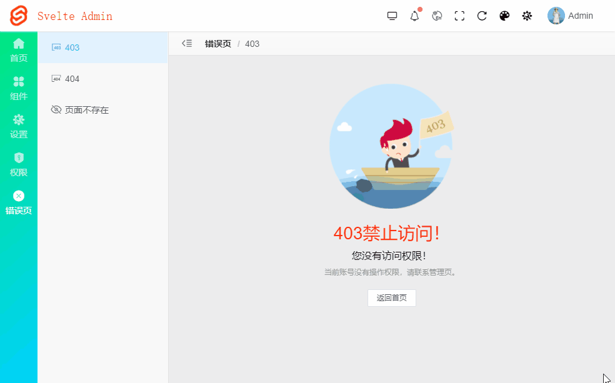
Task: Click 返回首页 to go home
Action: [391, 298]
